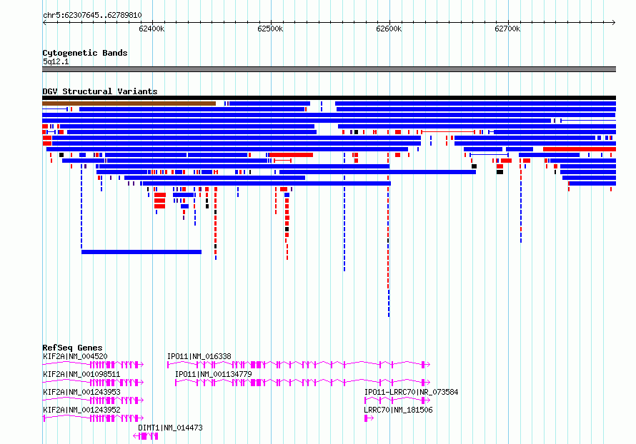
Task: Click the long red variant bar at far right
Action: coord(580,149)
